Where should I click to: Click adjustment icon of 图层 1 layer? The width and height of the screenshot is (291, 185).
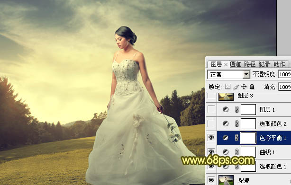pos(226,110)
